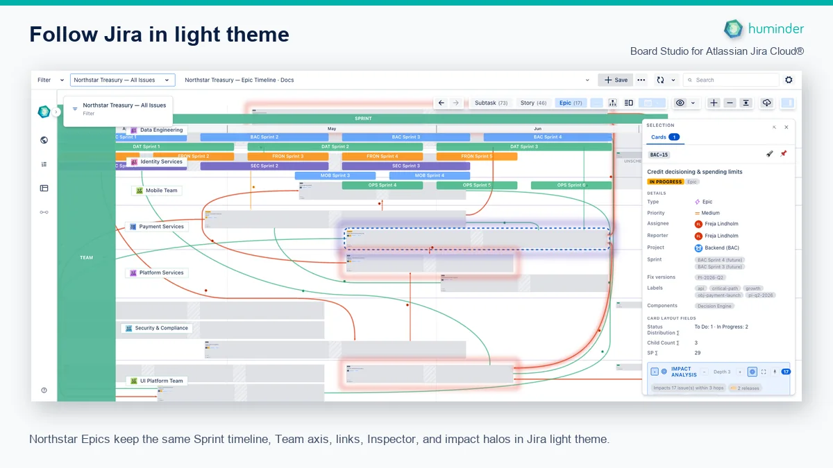Toggle the Impact Analysis focus highlight
833x468 pixels.
tap(752, 372)
